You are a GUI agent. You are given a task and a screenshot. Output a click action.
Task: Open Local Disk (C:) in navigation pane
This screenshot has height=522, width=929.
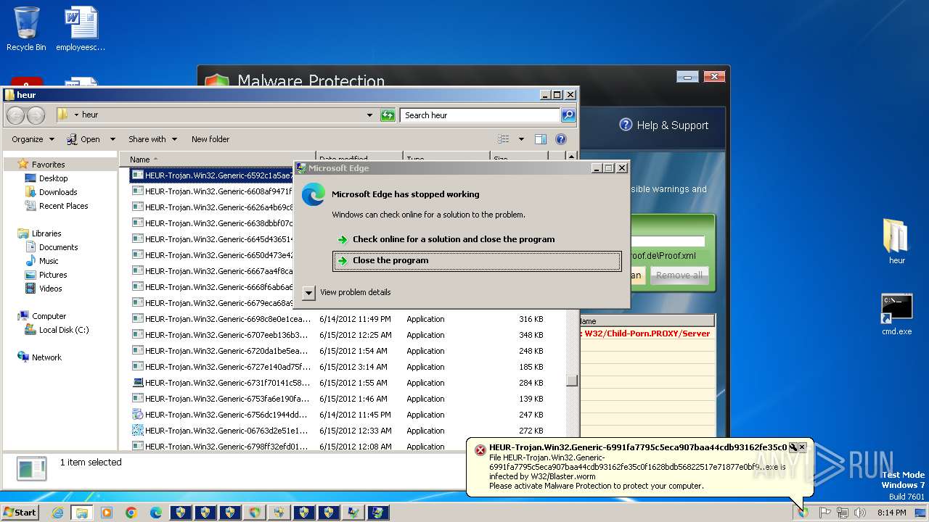[64, 330]
